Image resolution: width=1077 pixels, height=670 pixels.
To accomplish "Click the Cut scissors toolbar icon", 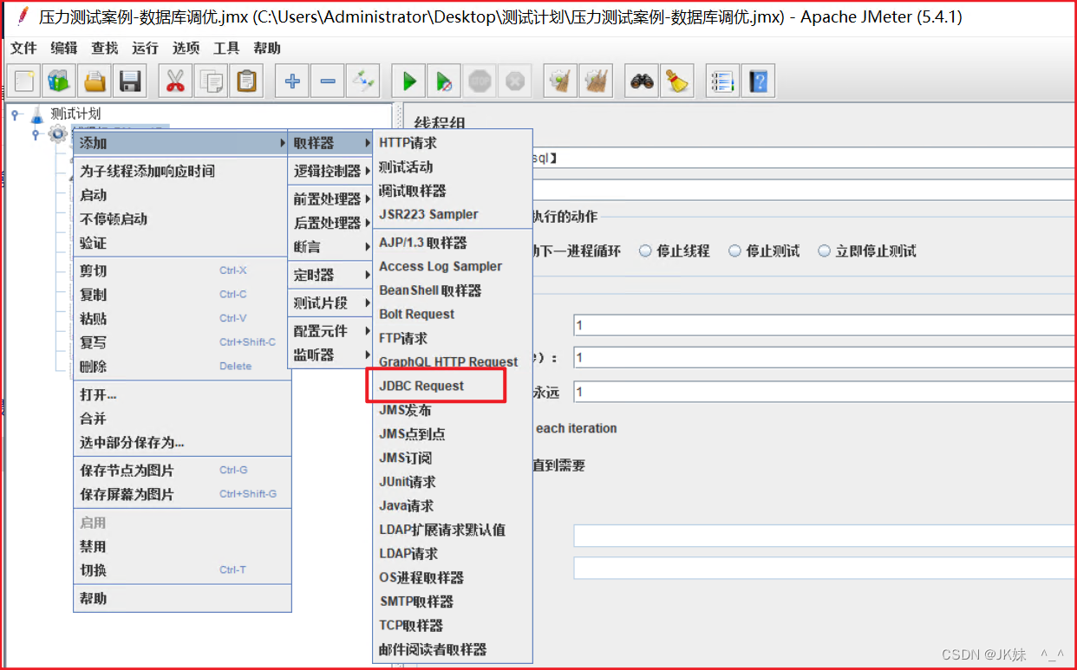I will point(175,81).
